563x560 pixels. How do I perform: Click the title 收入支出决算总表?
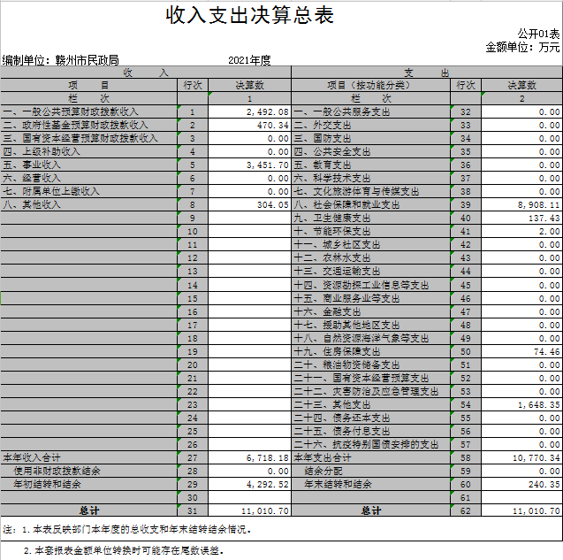point(250,16)
